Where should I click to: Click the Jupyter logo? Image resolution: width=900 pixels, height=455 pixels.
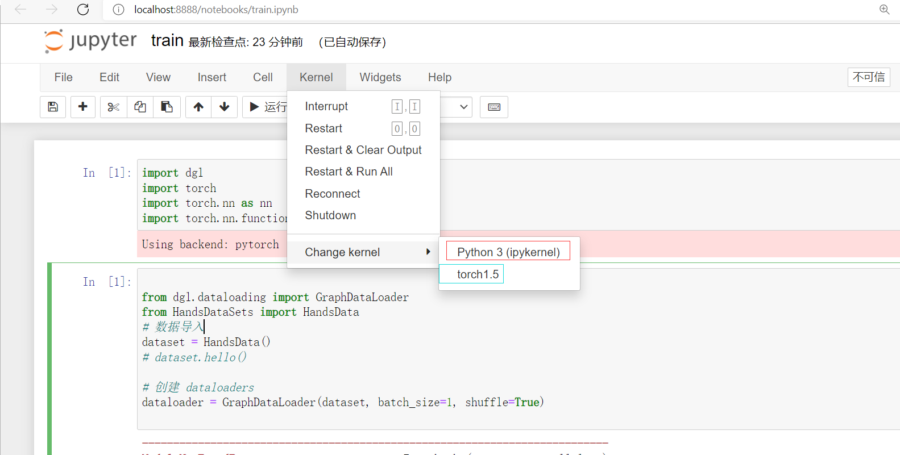pyautogui.click(x=91, y=41)
